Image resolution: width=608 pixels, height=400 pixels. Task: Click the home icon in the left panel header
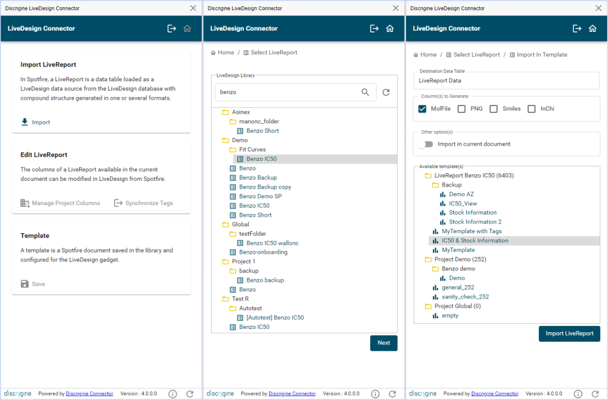point(187,28)
